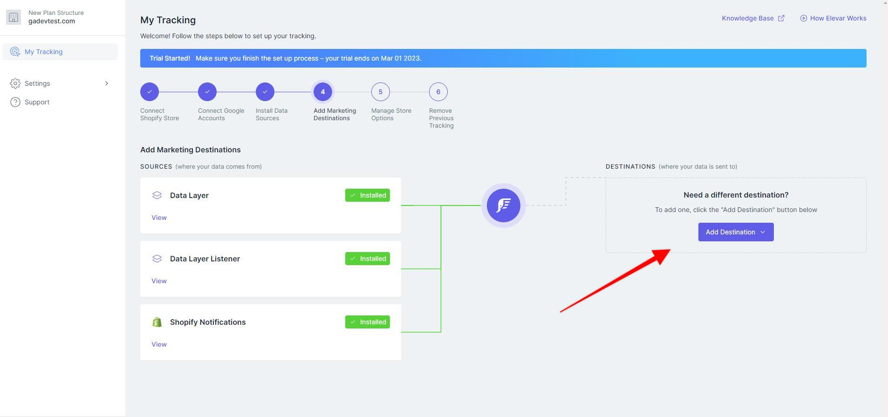Open Settings in the sidebar

(60, 83)
